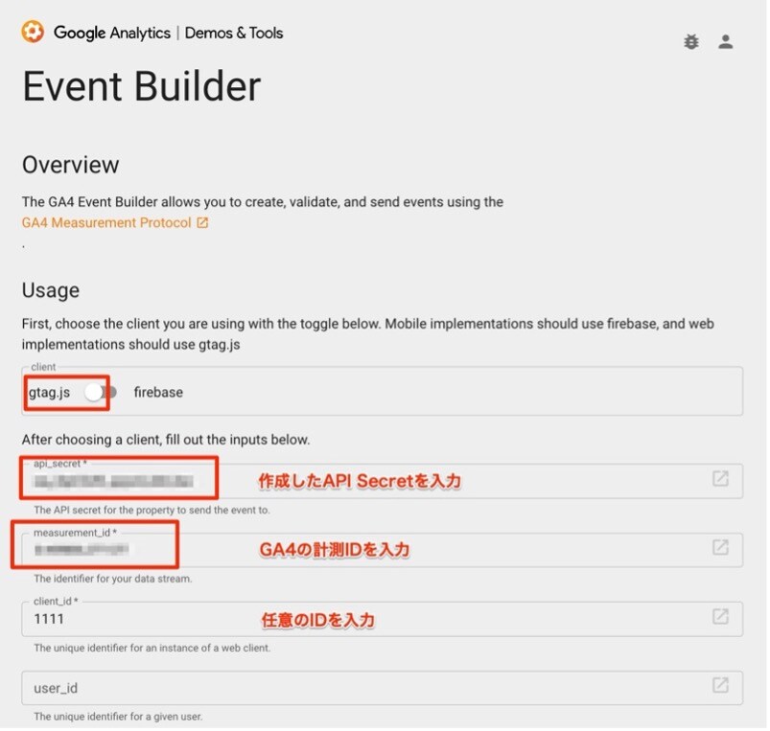Click the user account icon
The width and height of the screenshot is (770, 731).
click(x=726, y=41)
